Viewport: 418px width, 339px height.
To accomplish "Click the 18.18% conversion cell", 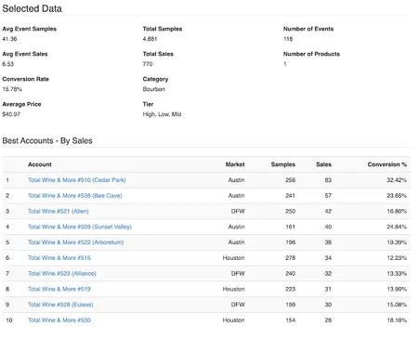I will pyautogui.click(x=397, y=320).
